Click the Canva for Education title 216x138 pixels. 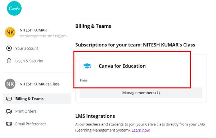(122, 66)
